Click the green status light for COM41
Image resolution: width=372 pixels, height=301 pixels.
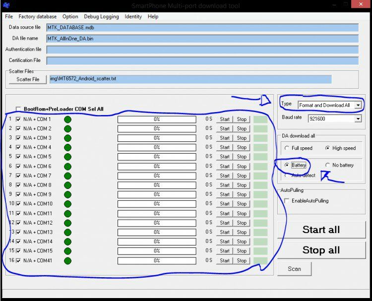[67, 261]
